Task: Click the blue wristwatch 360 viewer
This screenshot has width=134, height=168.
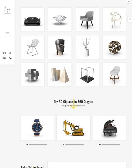Action: (x=37, y=128)
